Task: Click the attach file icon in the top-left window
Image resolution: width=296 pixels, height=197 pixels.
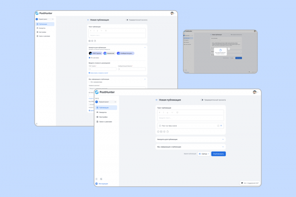Action: [x=95, y=41]
